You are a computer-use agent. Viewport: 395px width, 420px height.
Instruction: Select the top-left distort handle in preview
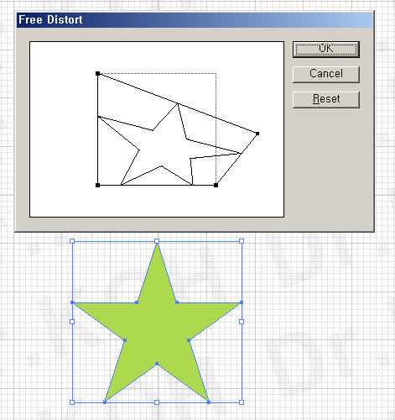point(97,73)
